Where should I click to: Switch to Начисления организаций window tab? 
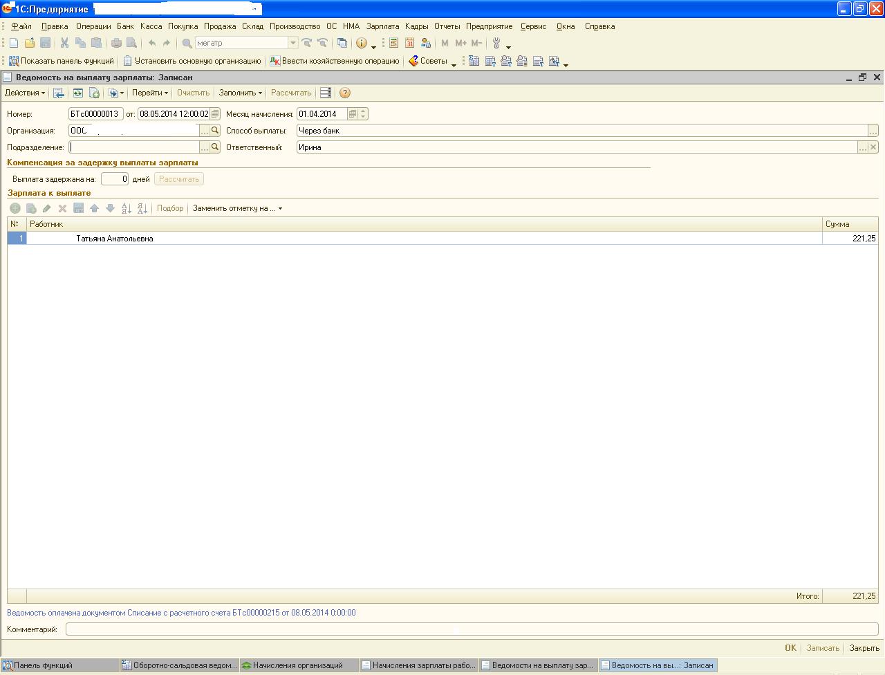(299, 665)
